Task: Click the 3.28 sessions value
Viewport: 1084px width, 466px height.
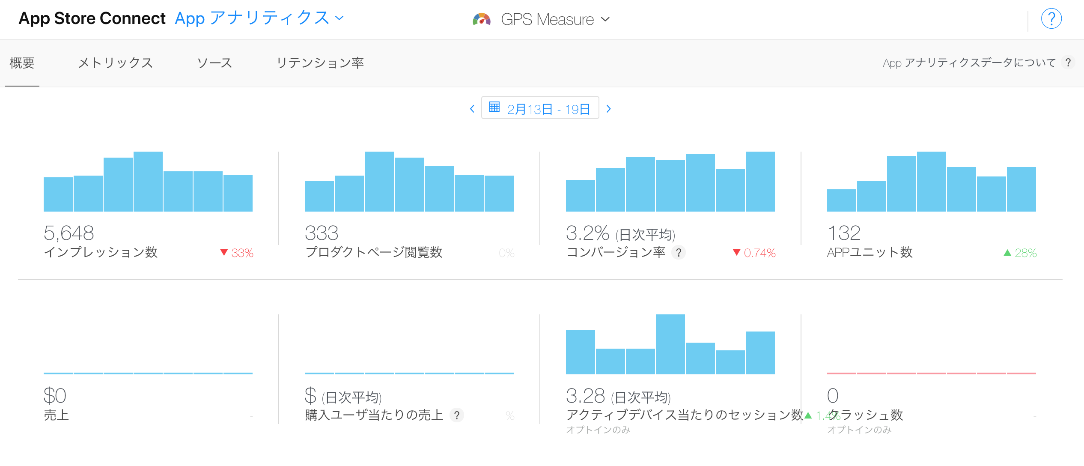Action: click(x=585, y=396)
